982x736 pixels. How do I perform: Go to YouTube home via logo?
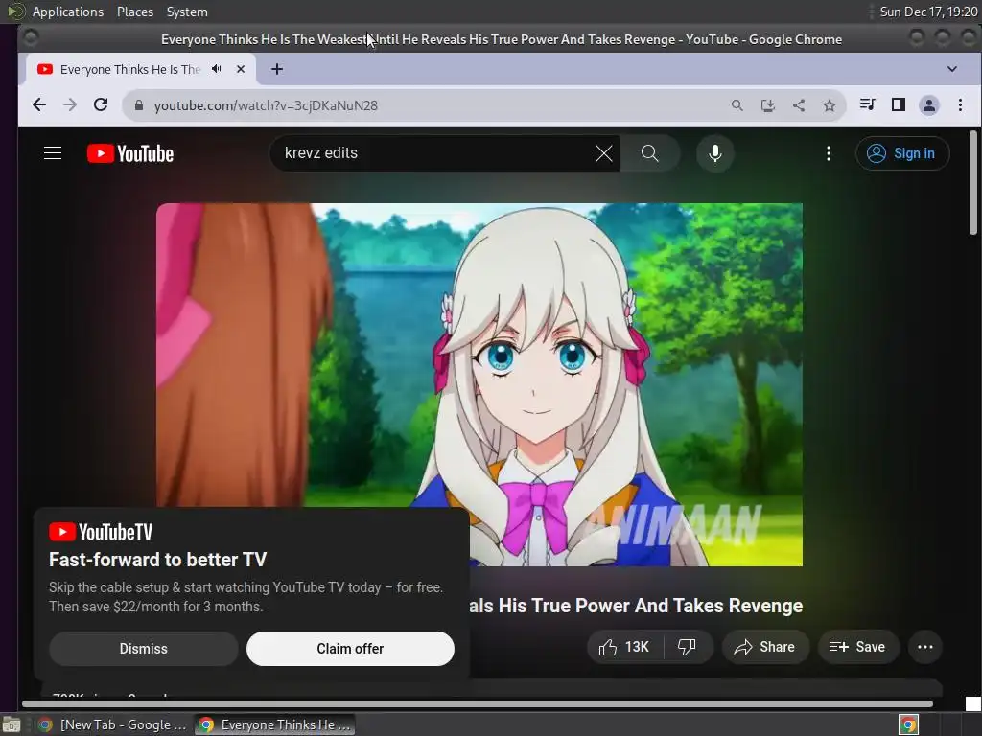coord(130,153)
